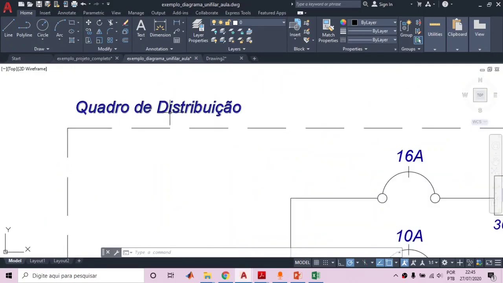Click the MODEL space button in status bar
Viewport: 503px width, 283px height.
point(303,263)
